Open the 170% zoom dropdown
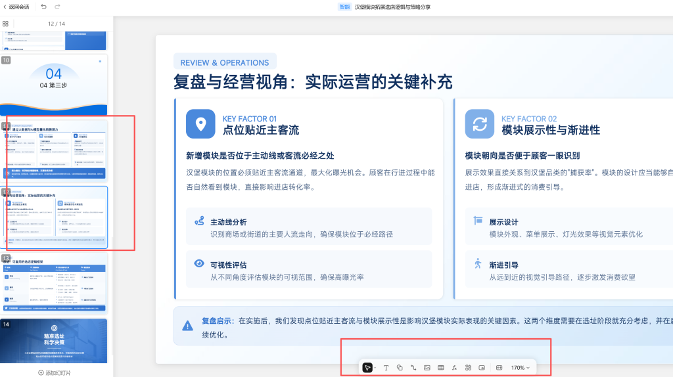 point(521,368)
